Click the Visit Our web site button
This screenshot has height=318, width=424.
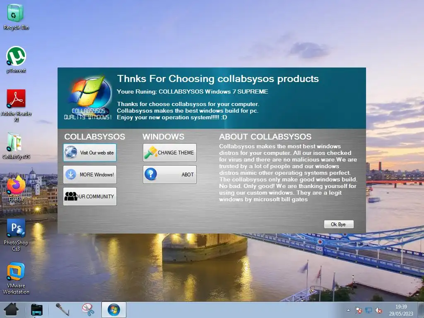pos(90,153)
